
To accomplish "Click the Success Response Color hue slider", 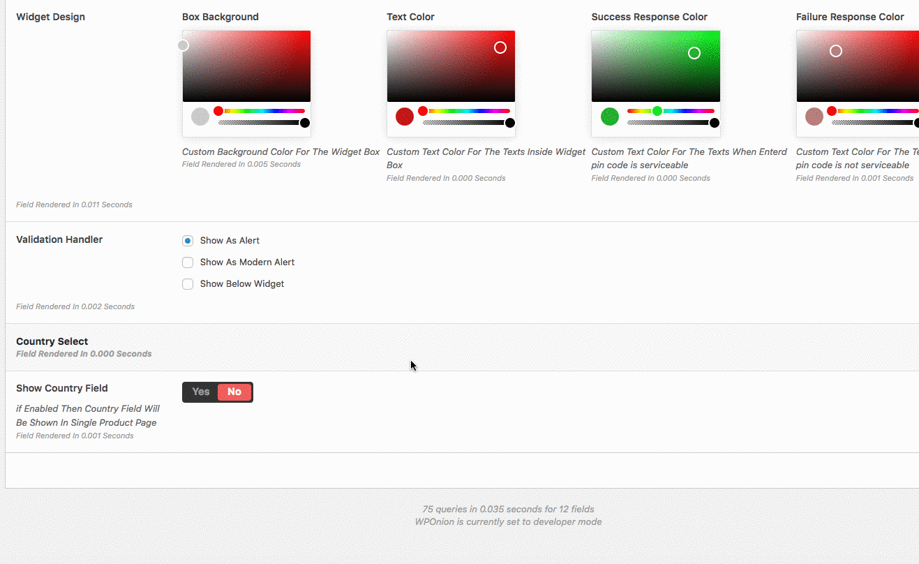I will tap(671, 111).
